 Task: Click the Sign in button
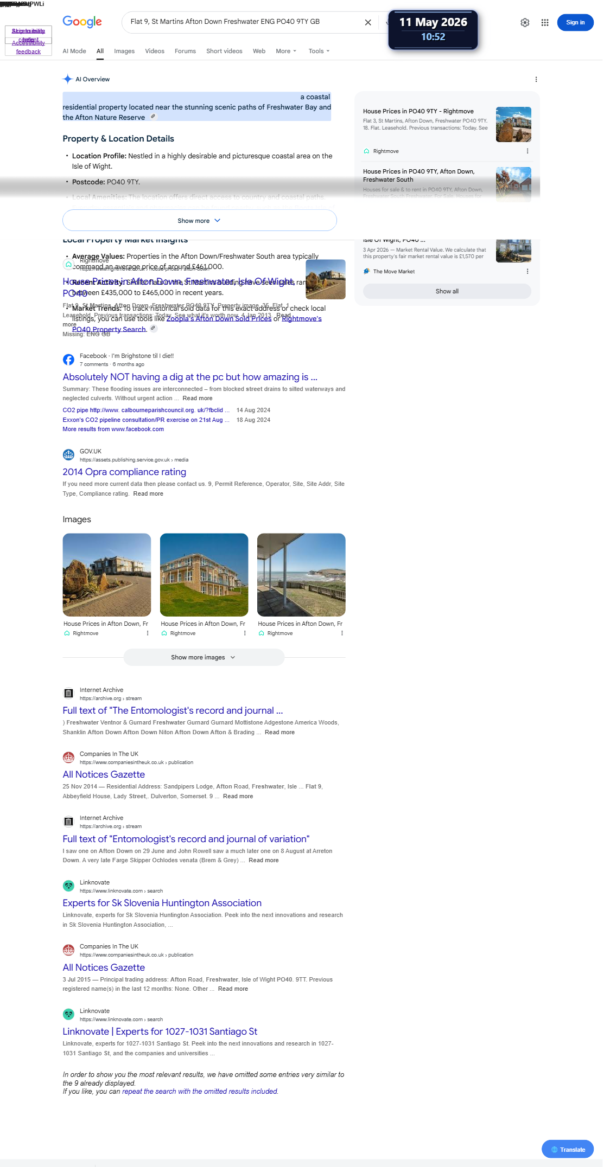(575, 22)
